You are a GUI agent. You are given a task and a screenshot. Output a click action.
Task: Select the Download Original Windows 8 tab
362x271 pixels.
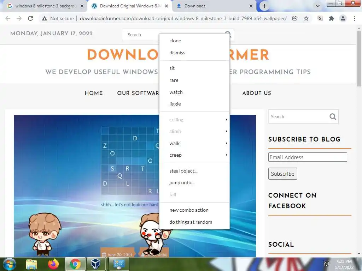pyautogui.click(x=130, y=6)
